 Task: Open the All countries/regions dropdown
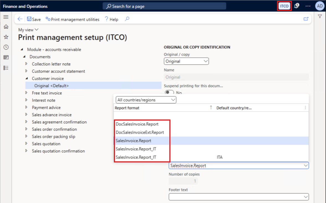(x=146, y=100)
